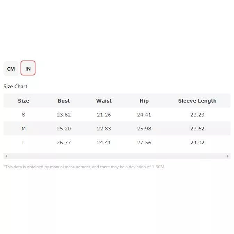The height and width of the screenshot is (234, 234).
Task: Click sleeve length value 24.02
Action: point(197,143)
